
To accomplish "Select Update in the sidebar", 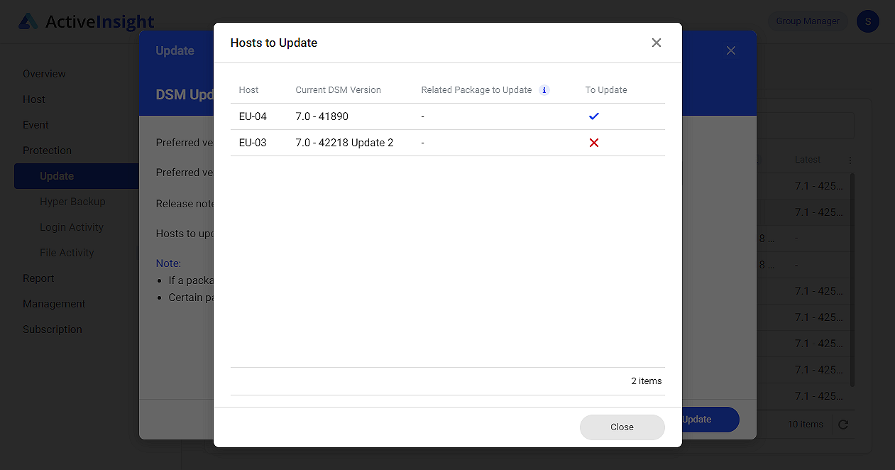I will [x=56, y=175].
